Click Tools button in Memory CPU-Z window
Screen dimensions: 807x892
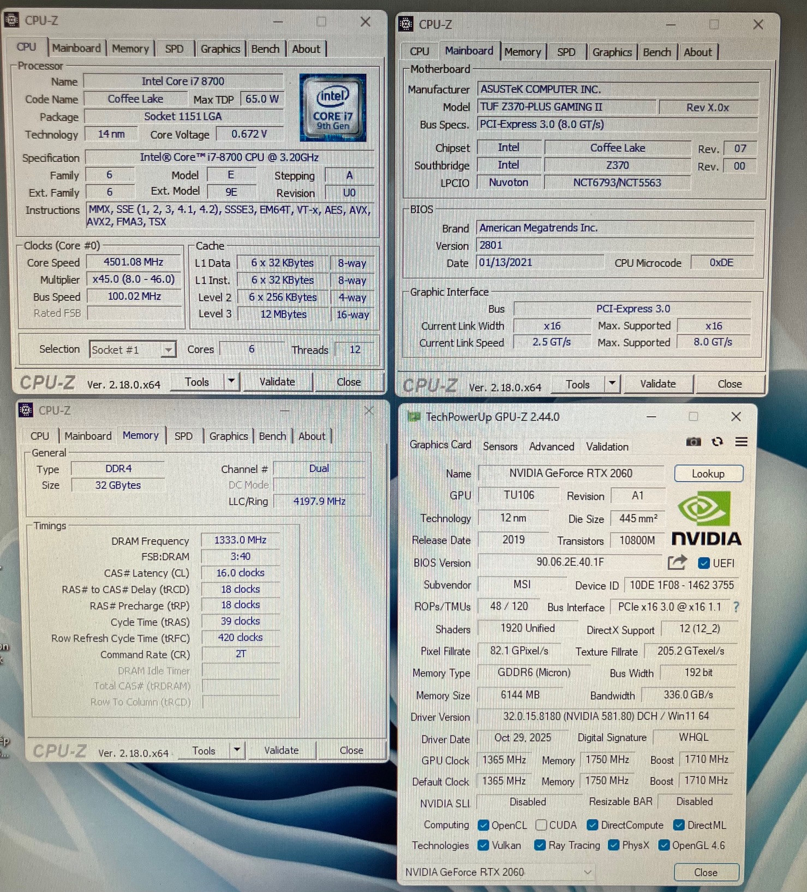(x=204, y=750)
